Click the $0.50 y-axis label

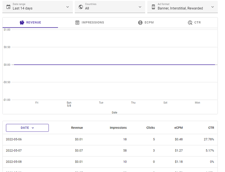coord(7,47)
